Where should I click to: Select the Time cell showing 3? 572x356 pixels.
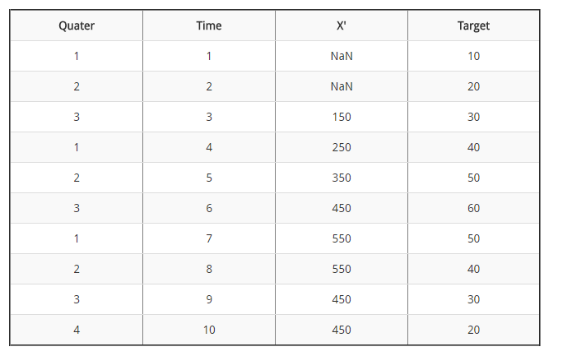pos(209,117)
